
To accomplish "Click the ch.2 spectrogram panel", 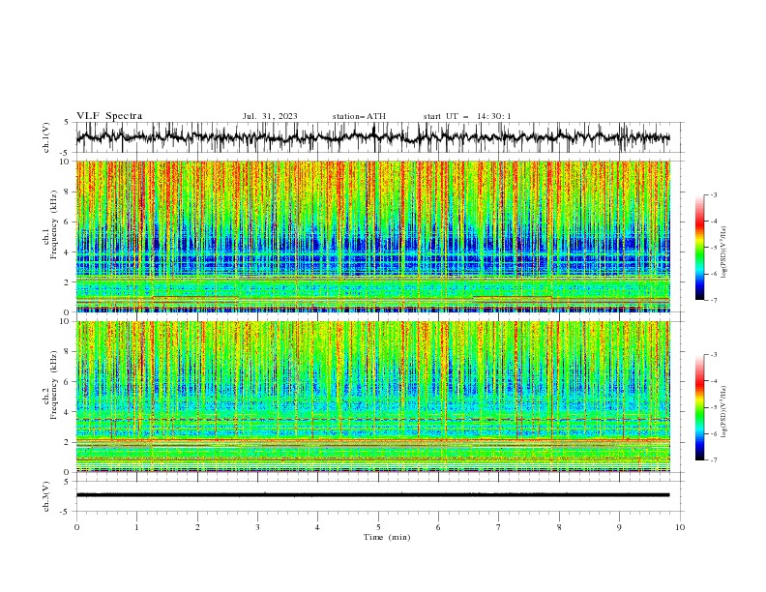I will pyautogui.click(x=372, y=397).
